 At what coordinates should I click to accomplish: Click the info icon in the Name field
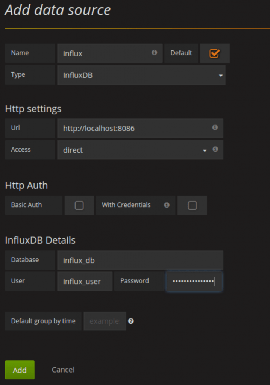(154, 52)
